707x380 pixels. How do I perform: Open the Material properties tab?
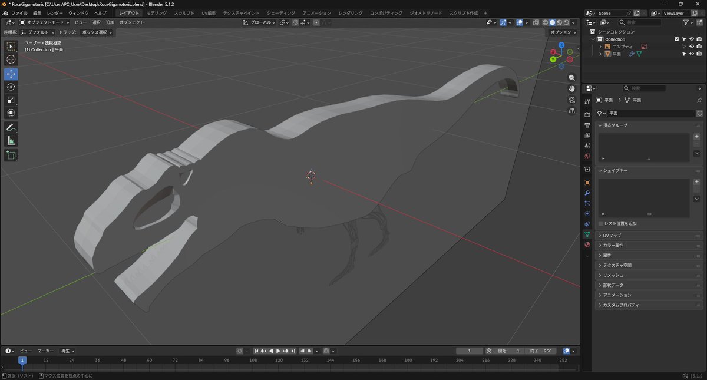pyautogui.click(x=587, y=244)
